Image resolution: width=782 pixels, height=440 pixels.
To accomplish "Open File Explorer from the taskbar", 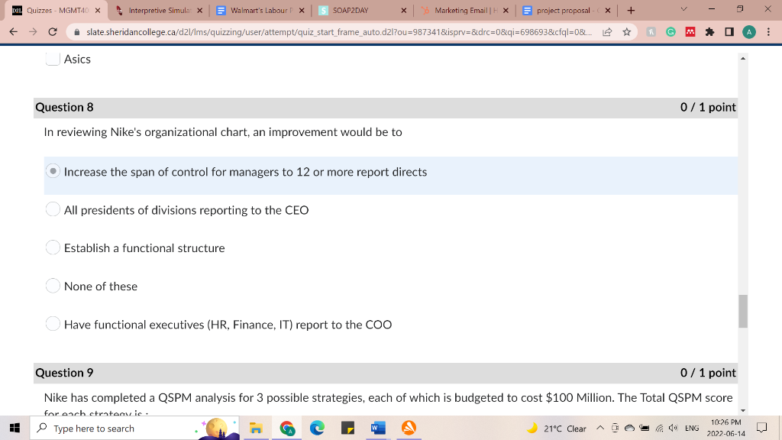I will tap(255, 429).
